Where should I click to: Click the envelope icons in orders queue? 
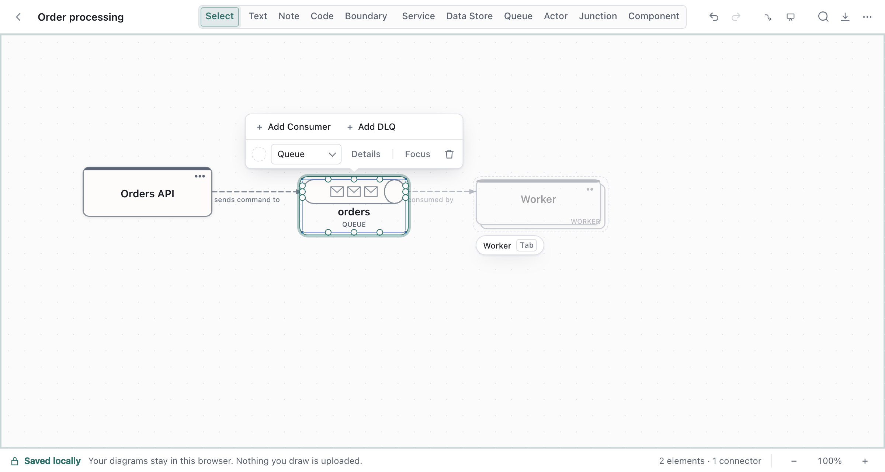pos(354,191)
